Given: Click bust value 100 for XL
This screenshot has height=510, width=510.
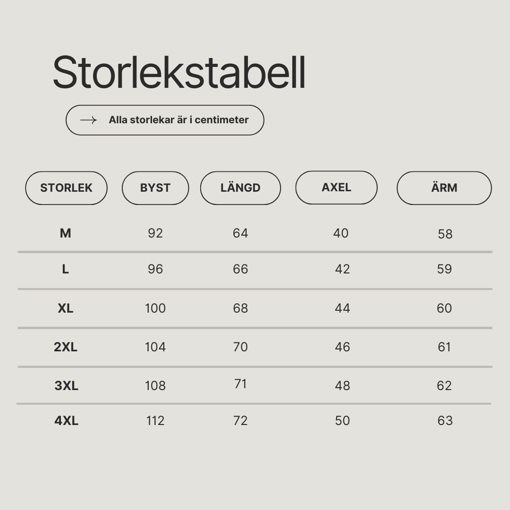Looking at the screenshot, I should point(155,308).
